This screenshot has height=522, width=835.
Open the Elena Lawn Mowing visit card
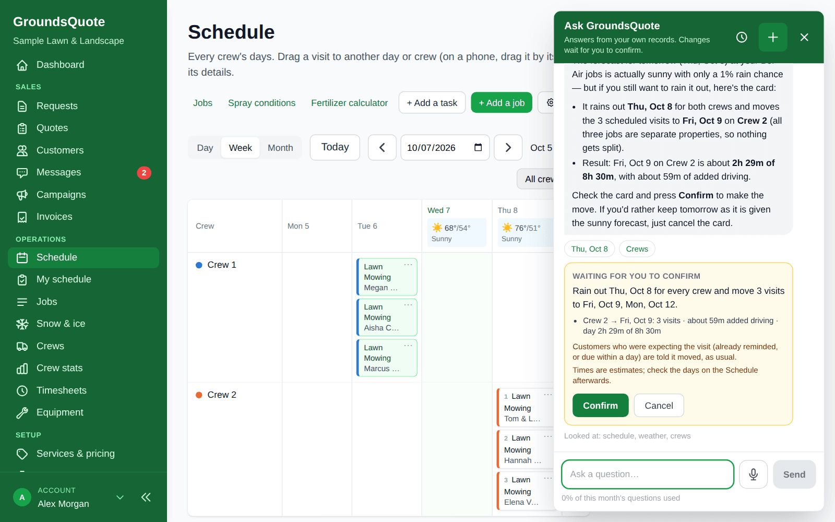click(524, 491)
